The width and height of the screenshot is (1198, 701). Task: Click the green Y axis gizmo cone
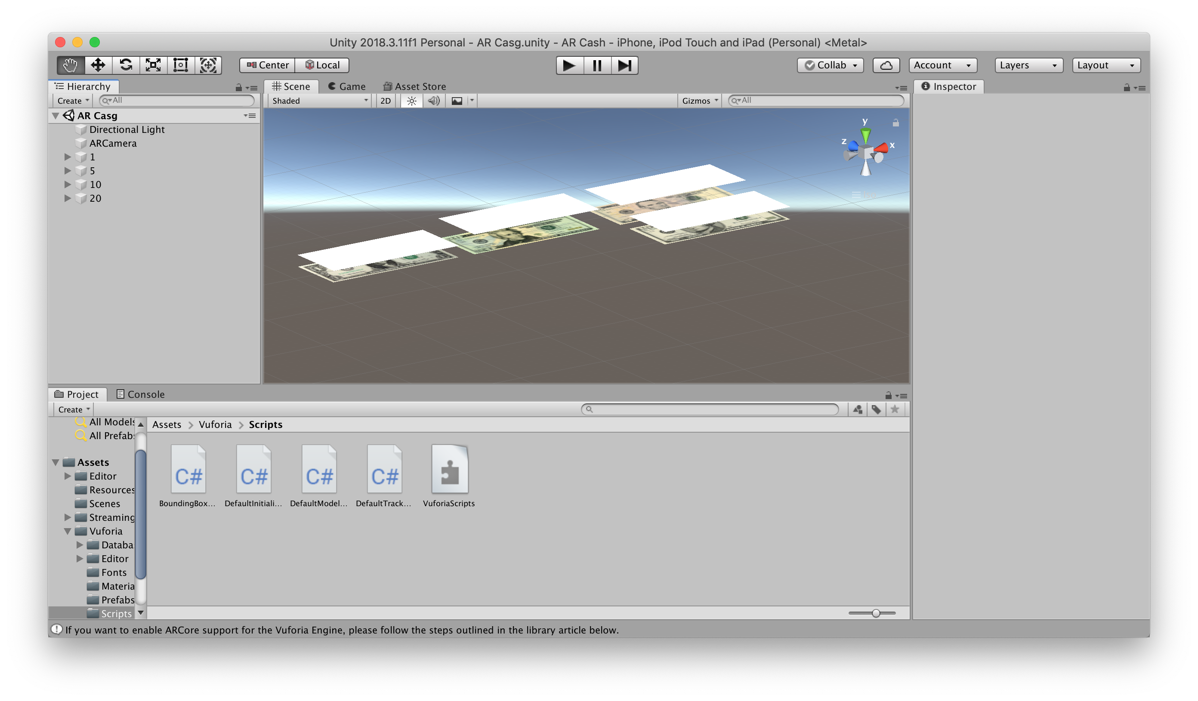pos(866,136)
